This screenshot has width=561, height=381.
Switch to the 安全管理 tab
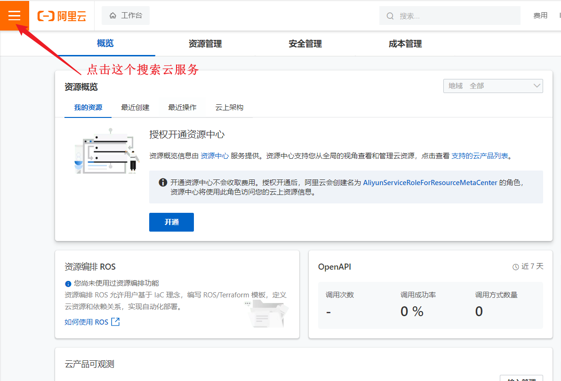[305, 44]
